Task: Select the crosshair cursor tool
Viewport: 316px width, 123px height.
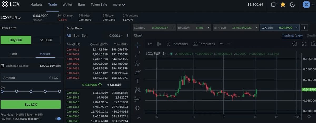Action: pos(137,45)
